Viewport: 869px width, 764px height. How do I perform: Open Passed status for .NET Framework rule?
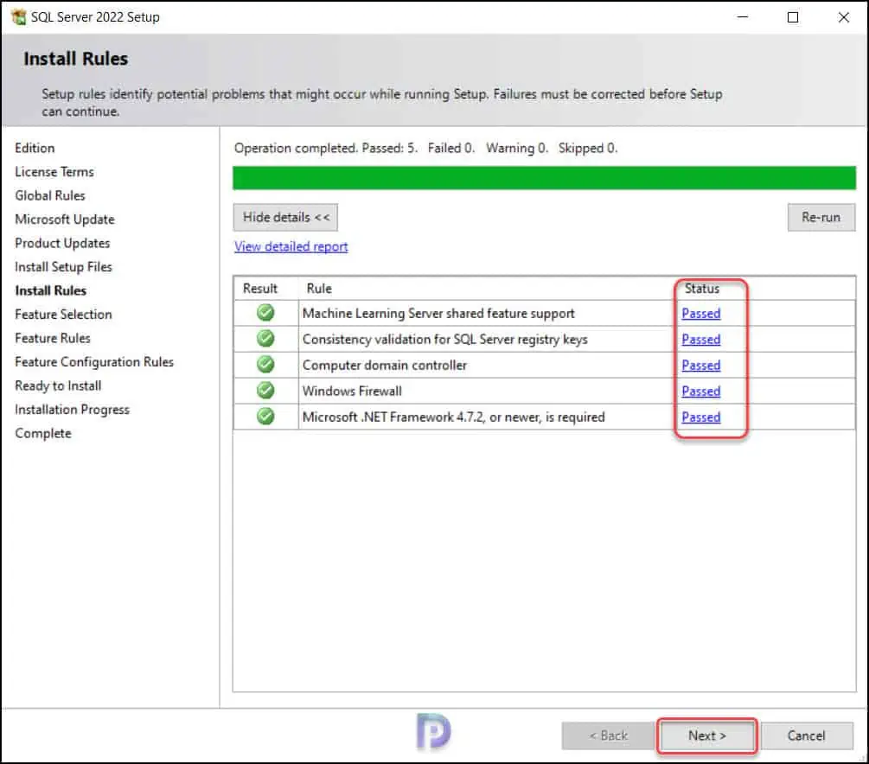point(700,417)
